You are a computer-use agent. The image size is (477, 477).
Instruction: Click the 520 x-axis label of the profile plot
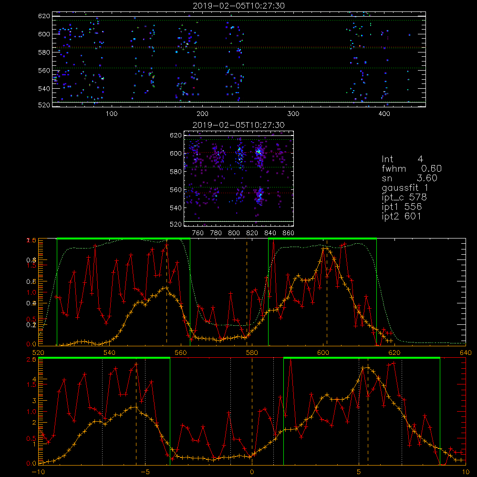[38, 353]
